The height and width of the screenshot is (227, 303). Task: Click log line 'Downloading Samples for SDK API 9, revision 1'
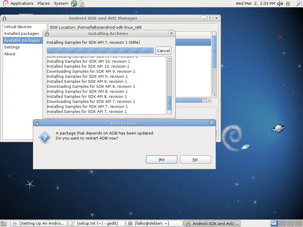coord(91,72)
